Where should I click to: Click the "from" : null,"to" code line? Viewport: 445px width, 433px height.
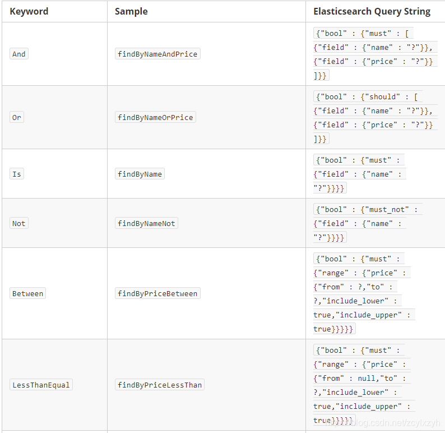pyautogui.click(x=362, y=378)
